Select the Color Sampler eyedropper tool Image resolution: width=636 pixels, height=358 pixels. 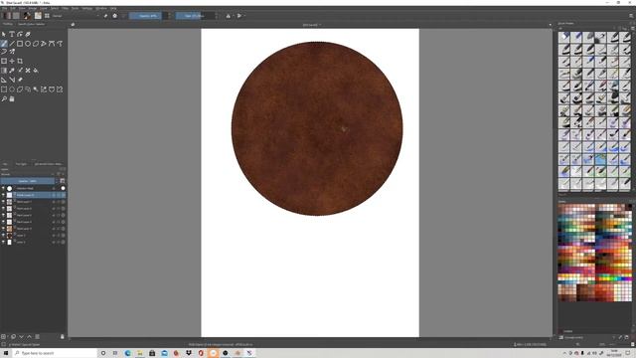pos(12,71)
